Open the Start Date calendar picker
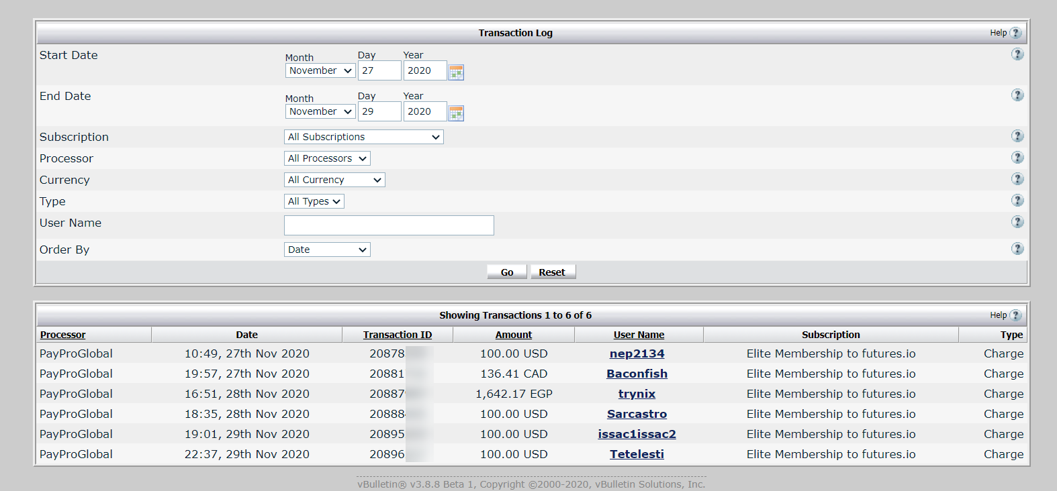 pos(456,72)
